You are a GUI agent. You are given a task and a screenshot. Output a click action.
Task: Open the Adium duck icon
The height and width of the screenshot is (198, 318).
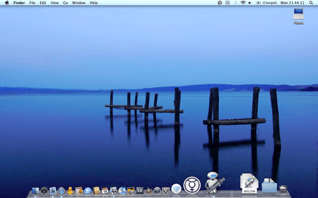pos(70,190)
